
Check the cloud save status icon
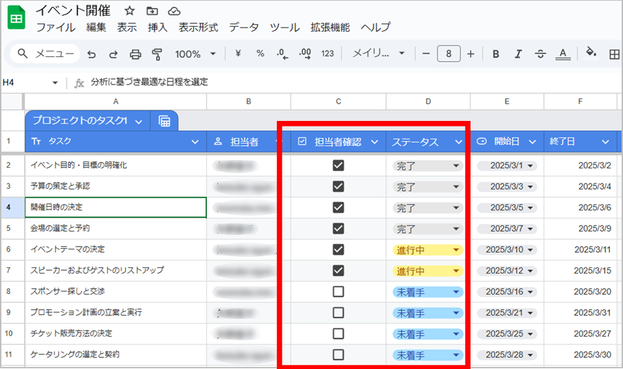(174, 11)
